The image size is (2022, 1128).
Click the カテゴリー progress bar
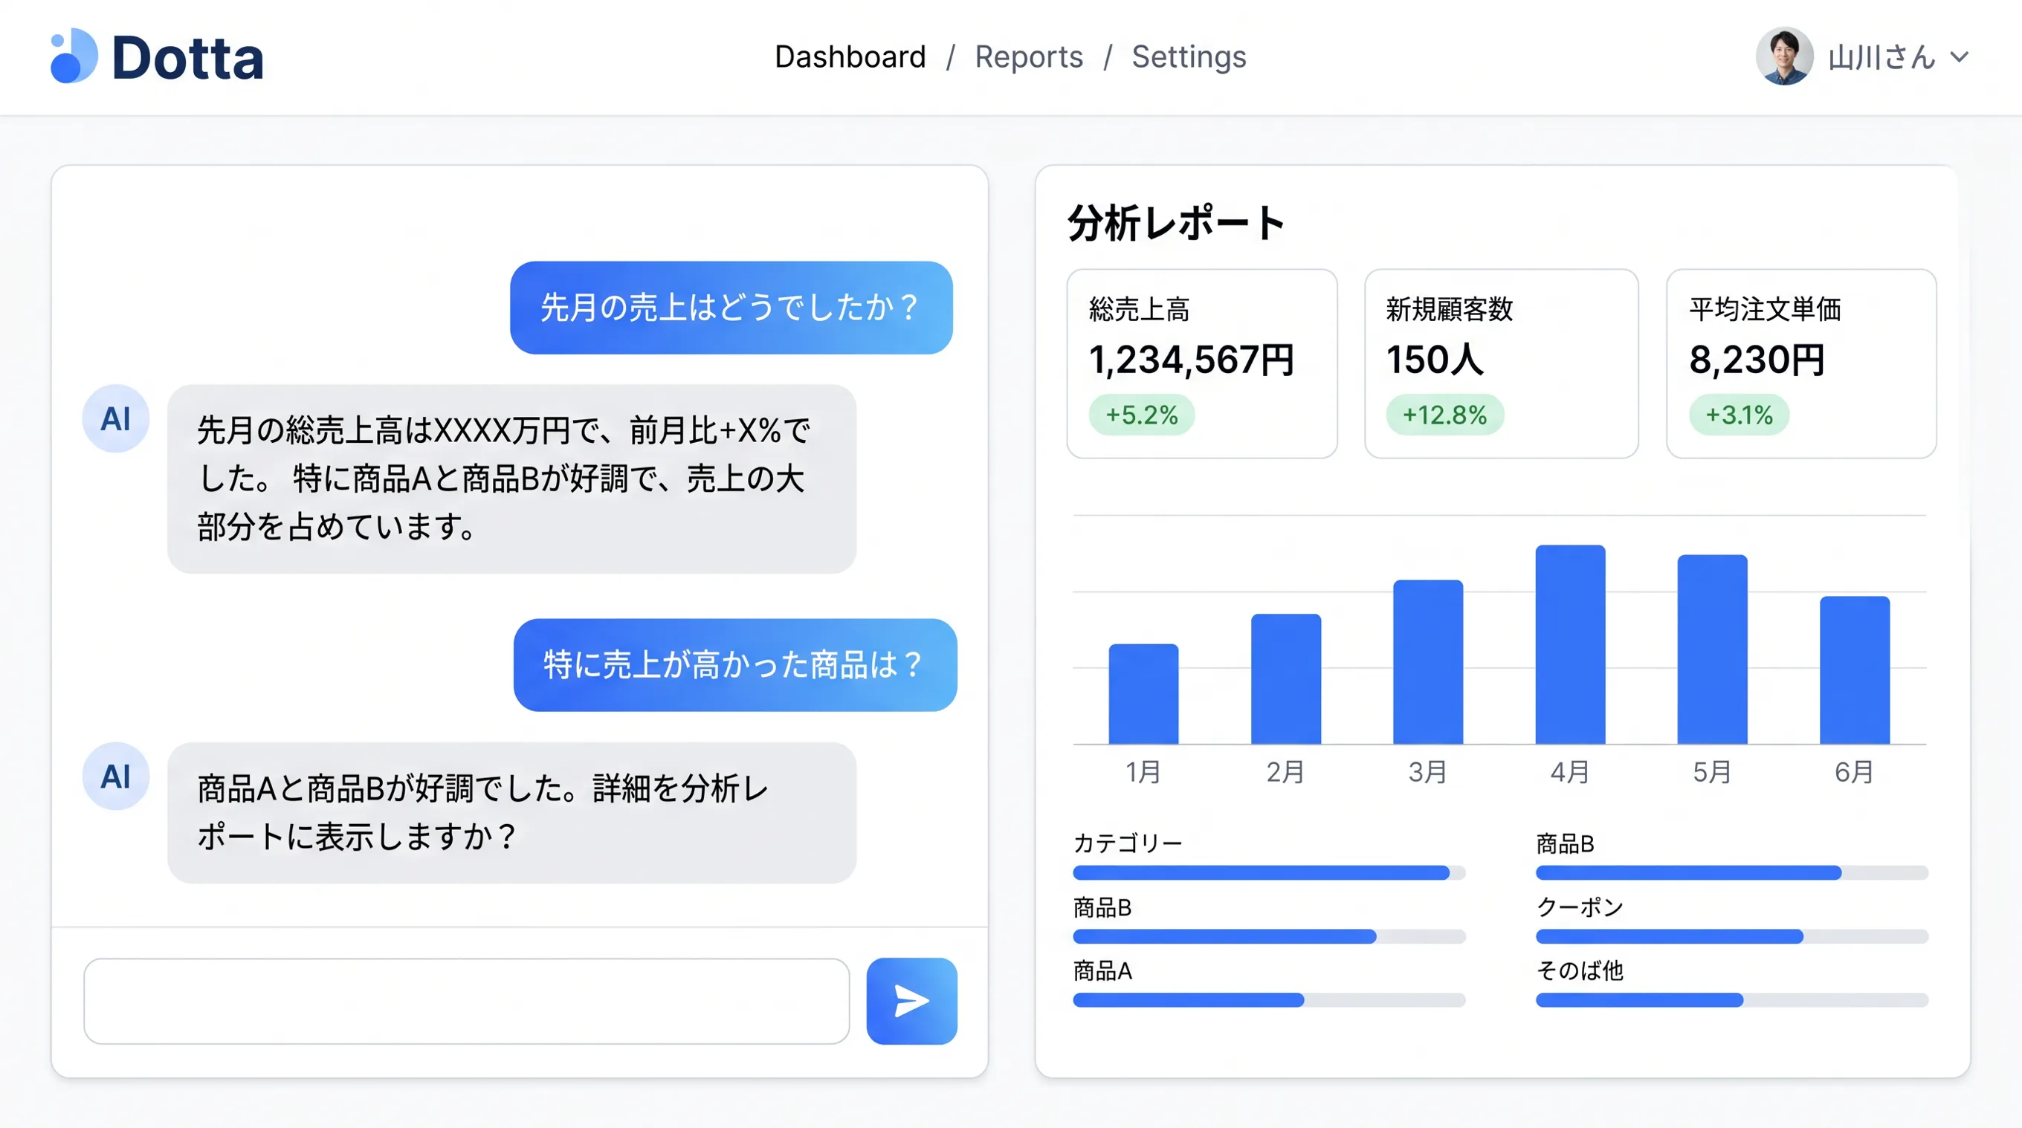1268,872
